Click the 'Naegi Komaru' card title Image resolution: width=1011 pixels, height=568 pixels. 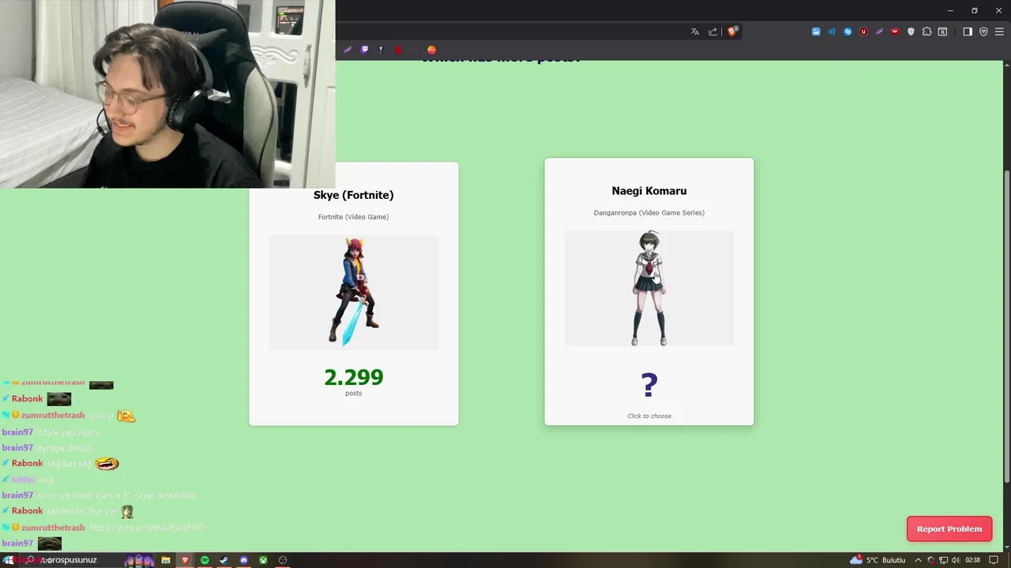point(649,191)
